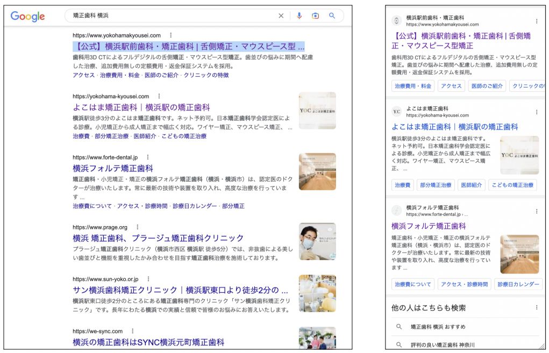
Task: Open サン横浜歯科矯正クリニック result title
Action: pos(180,290)
